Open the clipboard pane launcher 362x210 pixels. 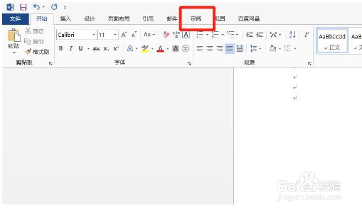coord(51,64)
